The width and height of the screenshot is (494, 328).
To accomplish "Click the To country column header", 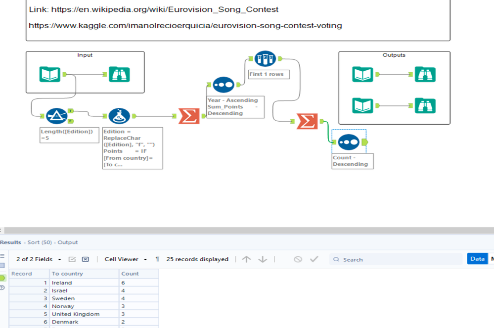I will pos(84,274).
